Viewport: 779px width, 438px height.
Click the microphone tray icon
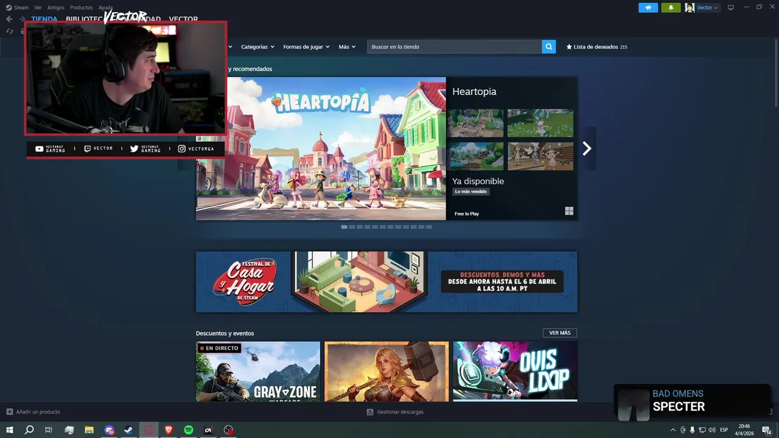click(x=692, y=430)
